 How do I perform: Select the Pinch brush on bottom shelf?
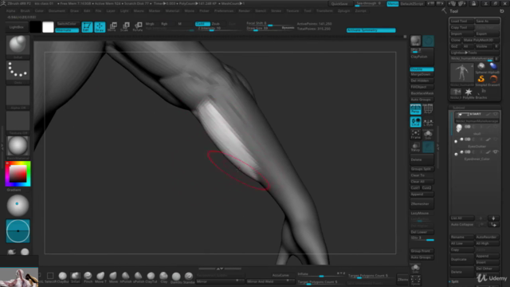click(88, 277)
